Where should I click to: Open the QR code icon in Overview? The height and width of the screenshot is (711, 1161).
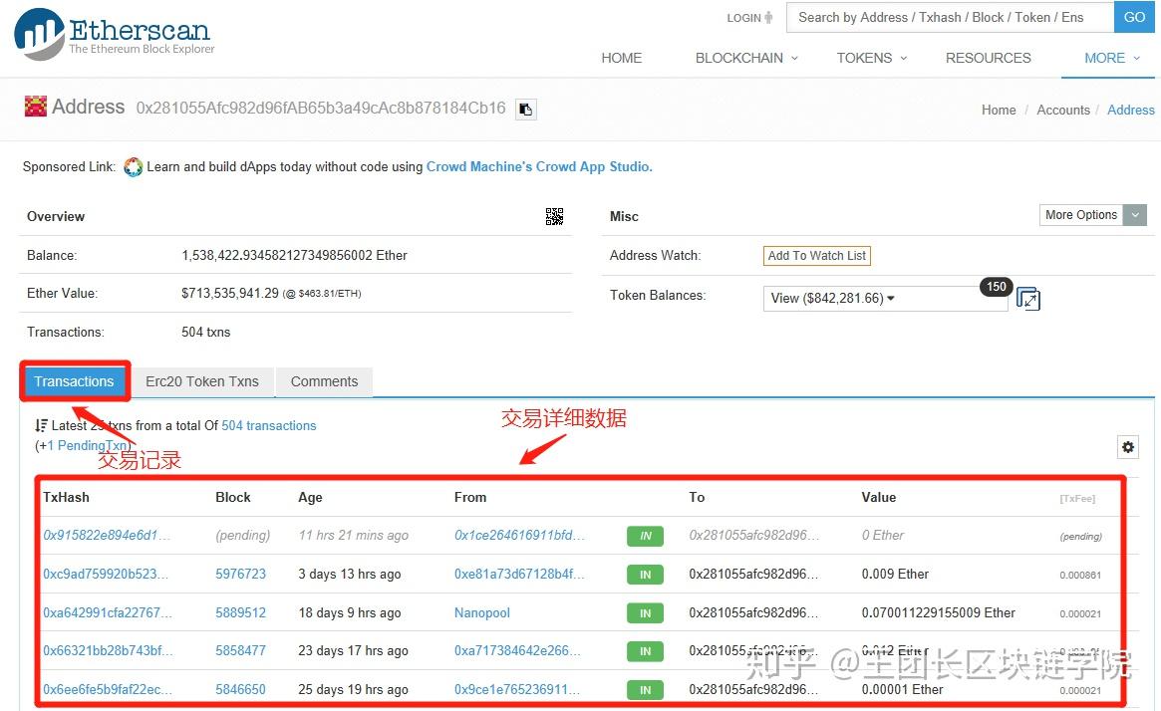[554, 216]
